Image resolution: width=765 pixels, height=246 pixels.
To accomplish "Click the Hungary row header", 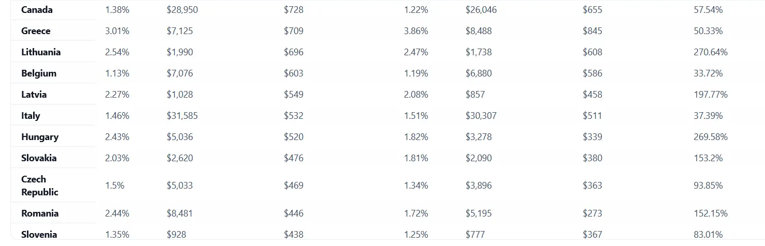I will 40,137.
